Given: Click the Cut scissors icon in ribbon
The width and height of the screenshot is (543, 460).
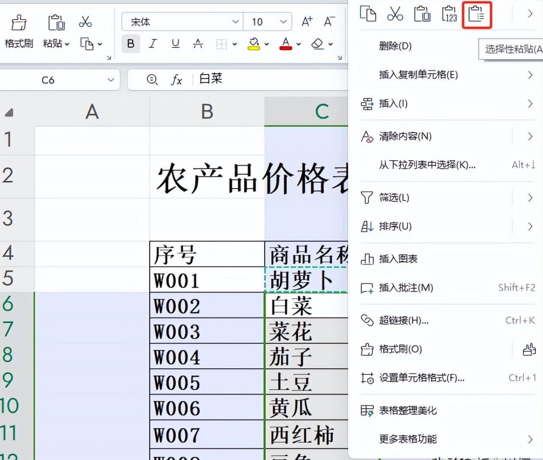Looking at the screenshot, I should (85, 22).
